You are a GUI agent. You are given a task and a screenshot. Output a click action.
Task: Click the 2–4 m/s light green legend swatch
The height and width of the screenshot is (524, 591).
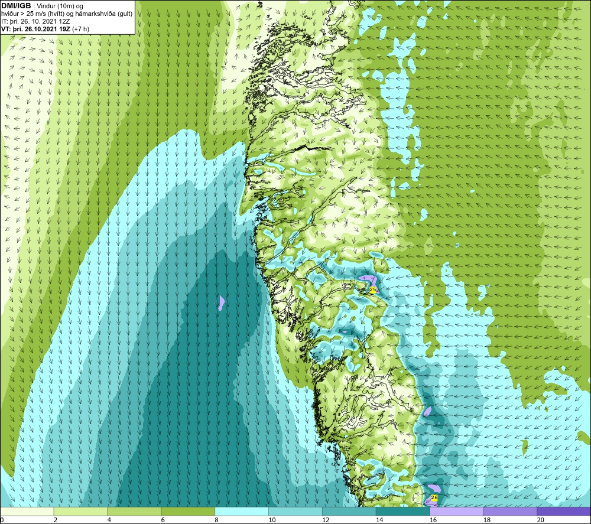pyautogui.click(x=80, y=511)
